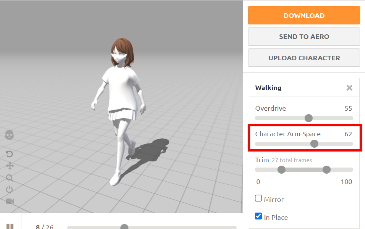Pause the animation playback
The height and width of the screenshot is (229, 365).
[10, 227]
